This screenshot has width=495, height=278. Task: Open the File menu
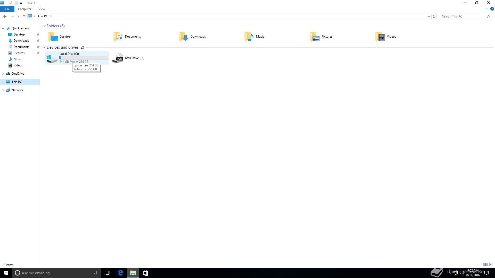pos(7,9)
